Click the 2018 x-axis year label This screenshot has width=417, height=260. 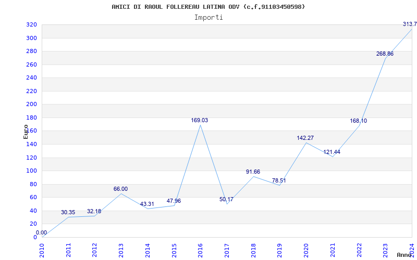253,250
